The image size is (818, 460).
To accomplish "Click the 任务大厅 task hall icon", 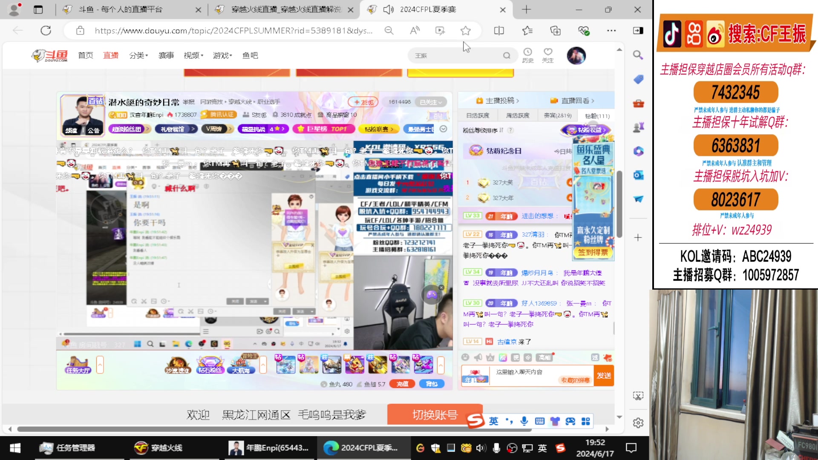I will click(x=78, y=365).
